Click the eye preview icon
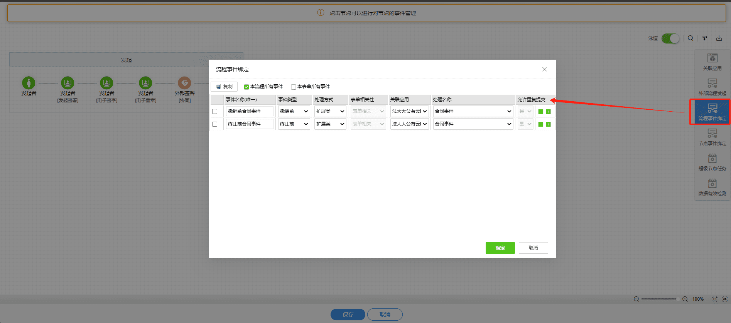The image size is (731, 323). pos(725,299)
